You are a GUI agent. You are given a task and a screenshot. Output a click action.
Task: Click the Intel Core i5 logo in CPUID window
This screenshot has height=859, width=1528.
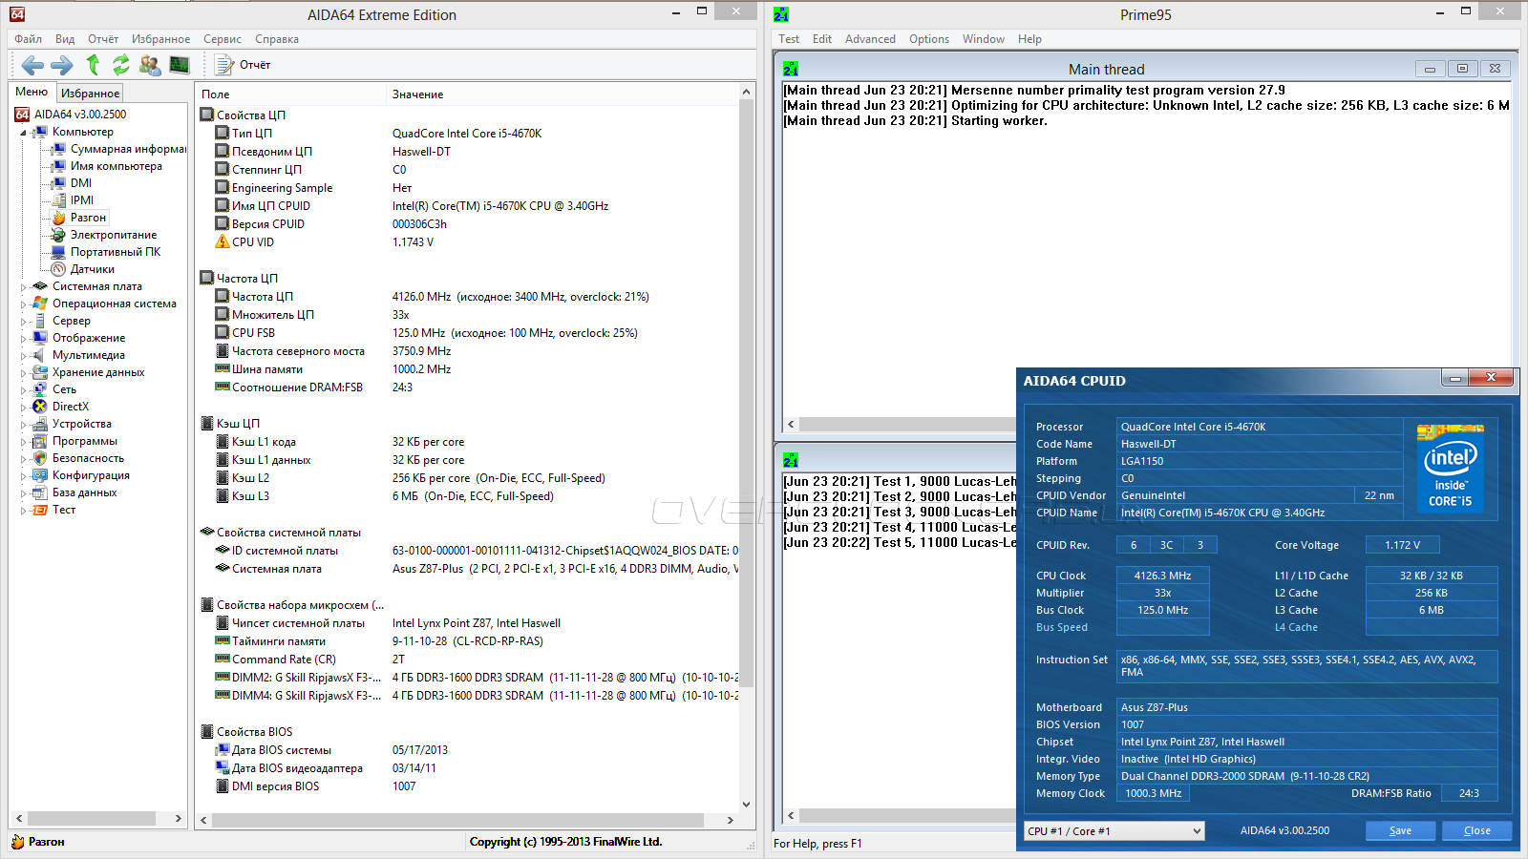1450,468
